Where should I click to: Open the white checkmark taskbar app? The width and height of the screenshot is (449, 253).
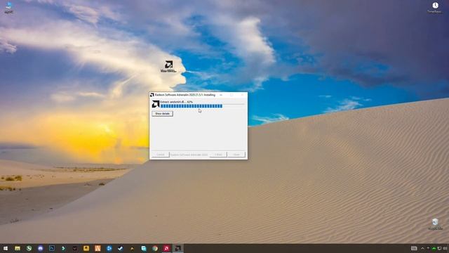coord(121,248)
